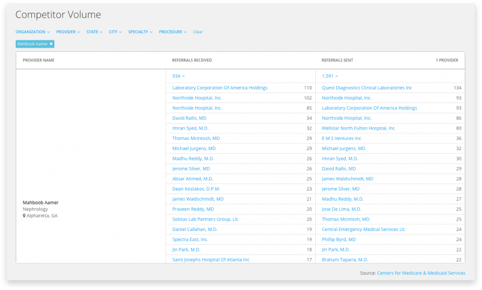Open Jin Park, M.D. in referrals sent
The width and height of the screenshot is (482, 290).
pos(336,250)
